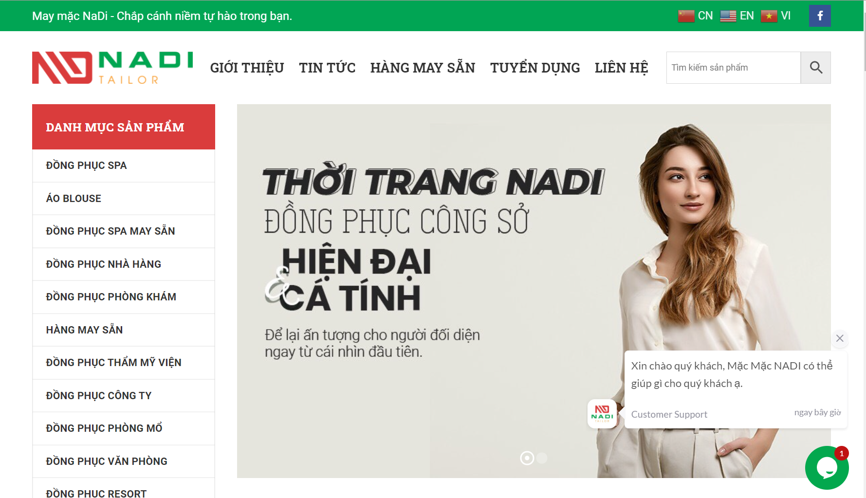Select the second slider dot indicator
Viewport: 866px width, 498px height.
[542, 458]
